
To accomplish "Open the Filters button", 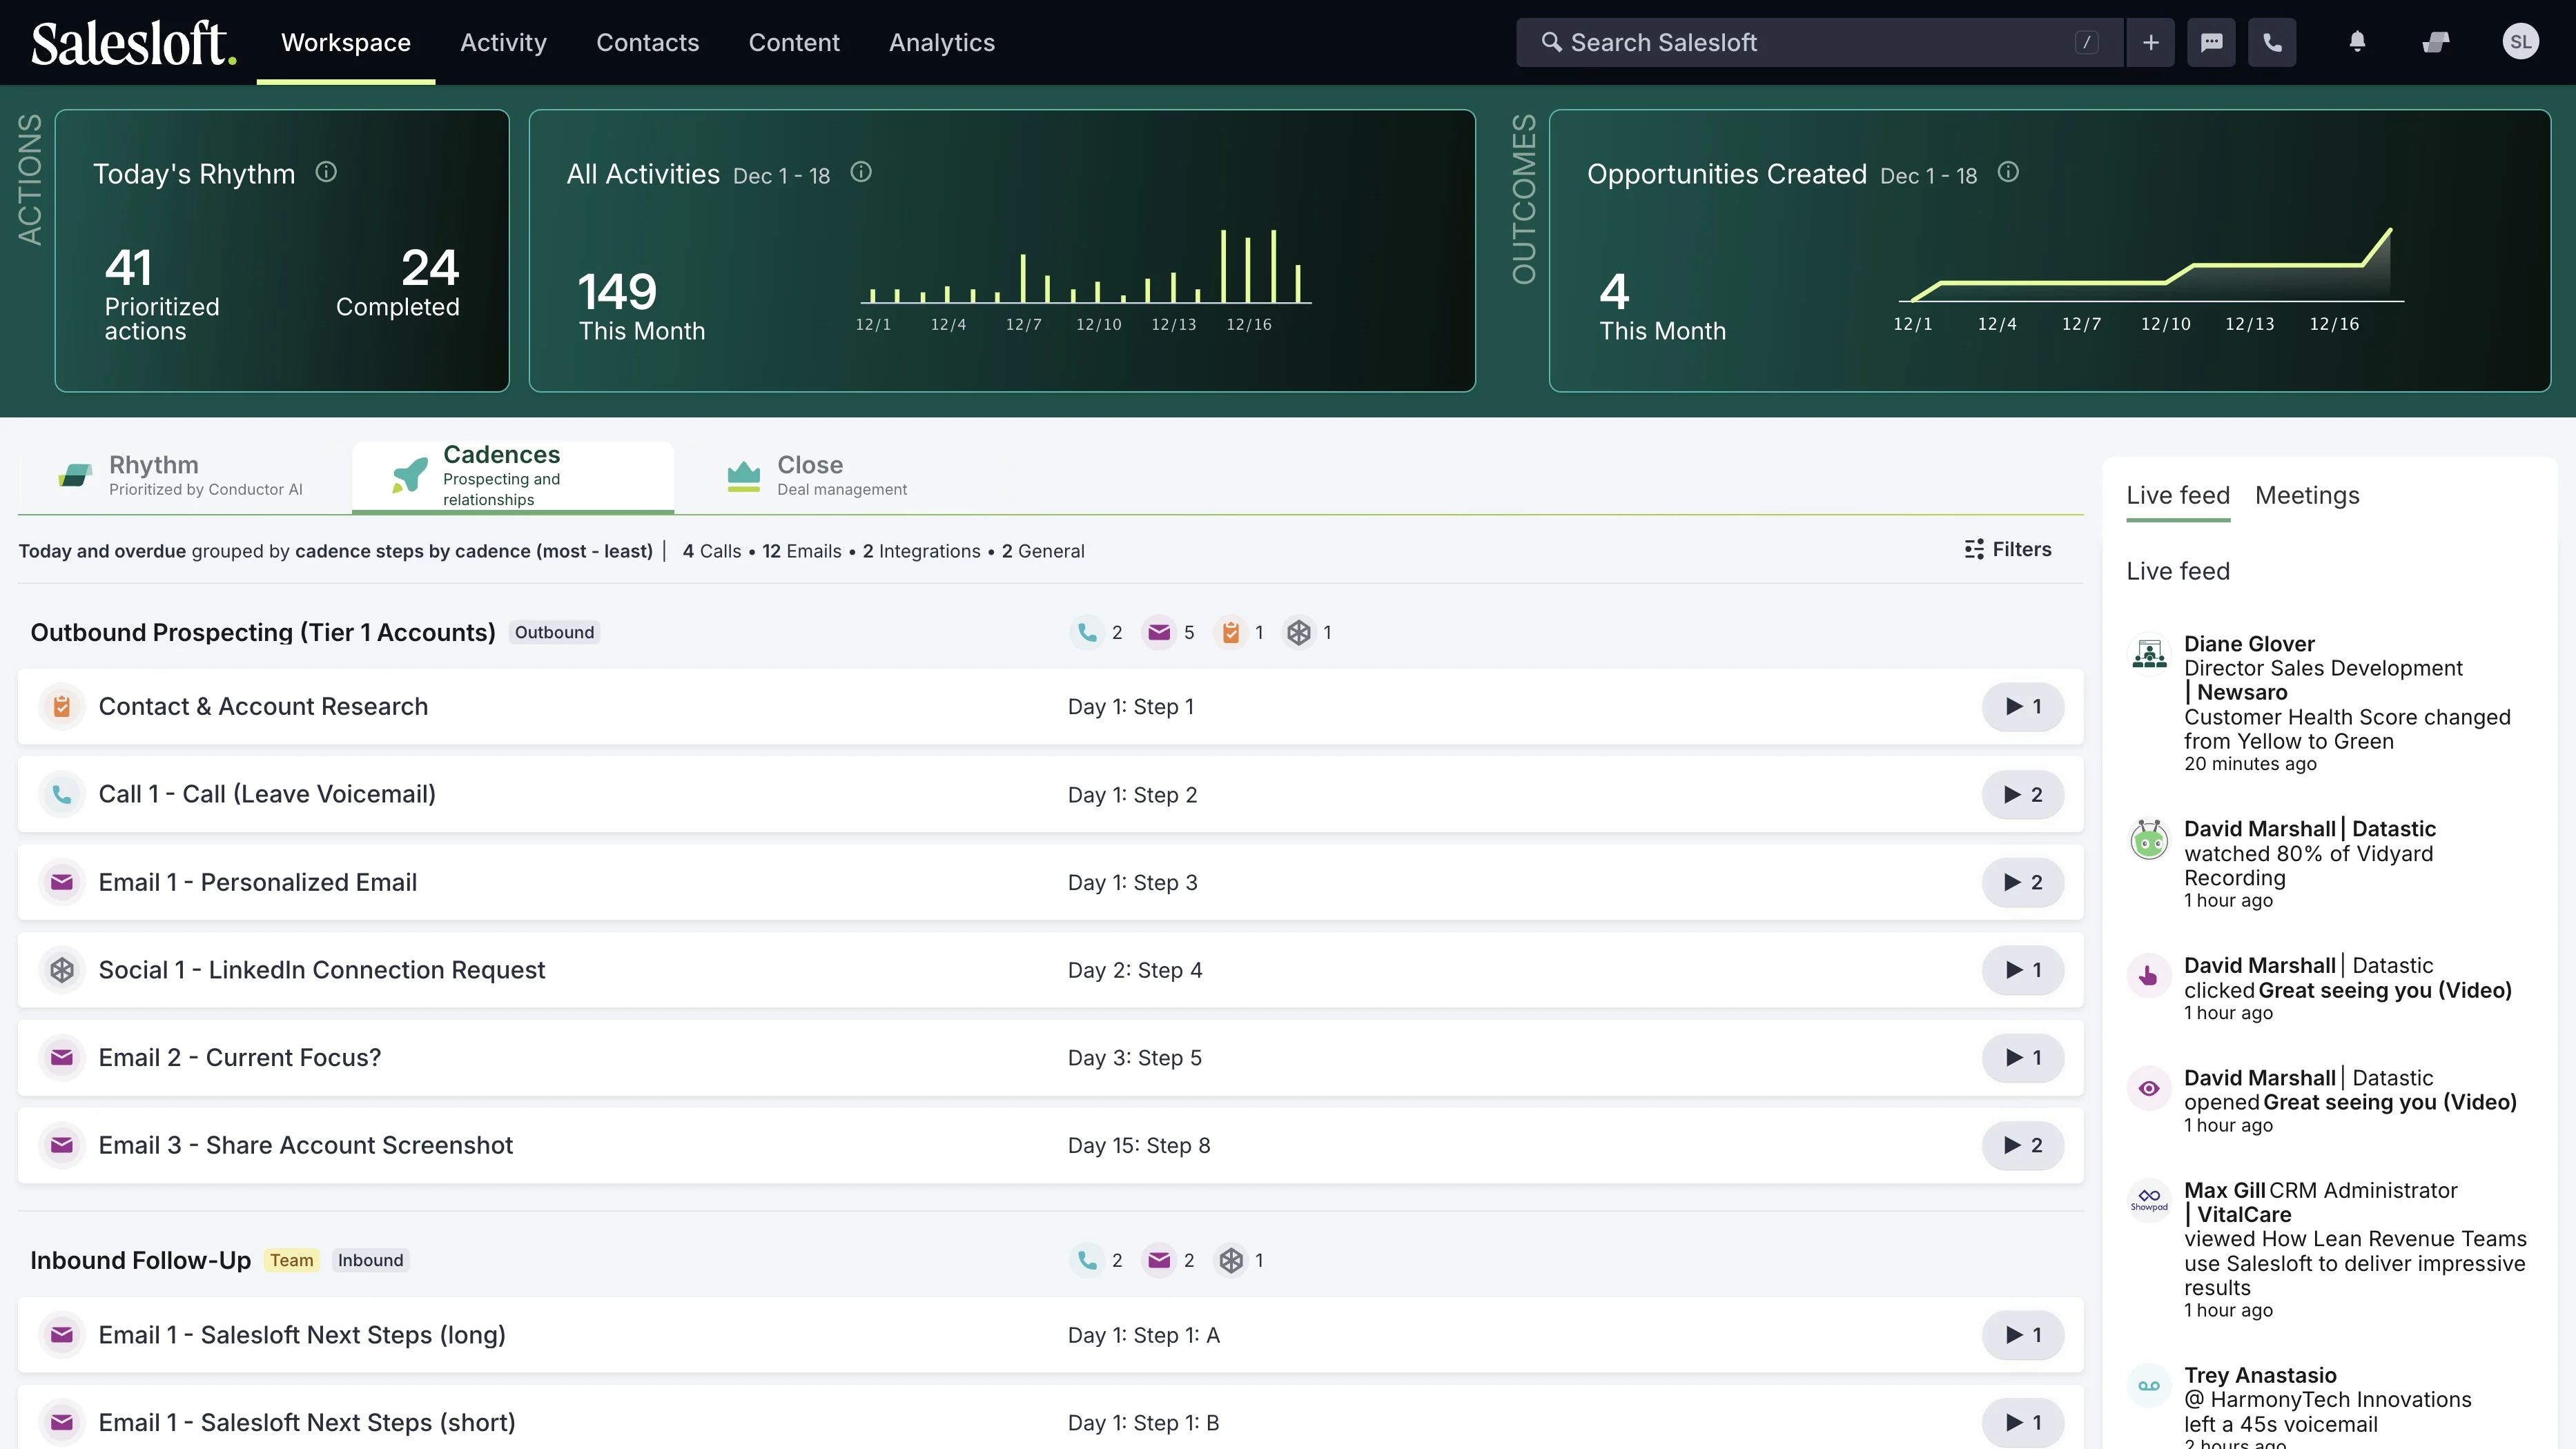I will (x=2008, y=550).
